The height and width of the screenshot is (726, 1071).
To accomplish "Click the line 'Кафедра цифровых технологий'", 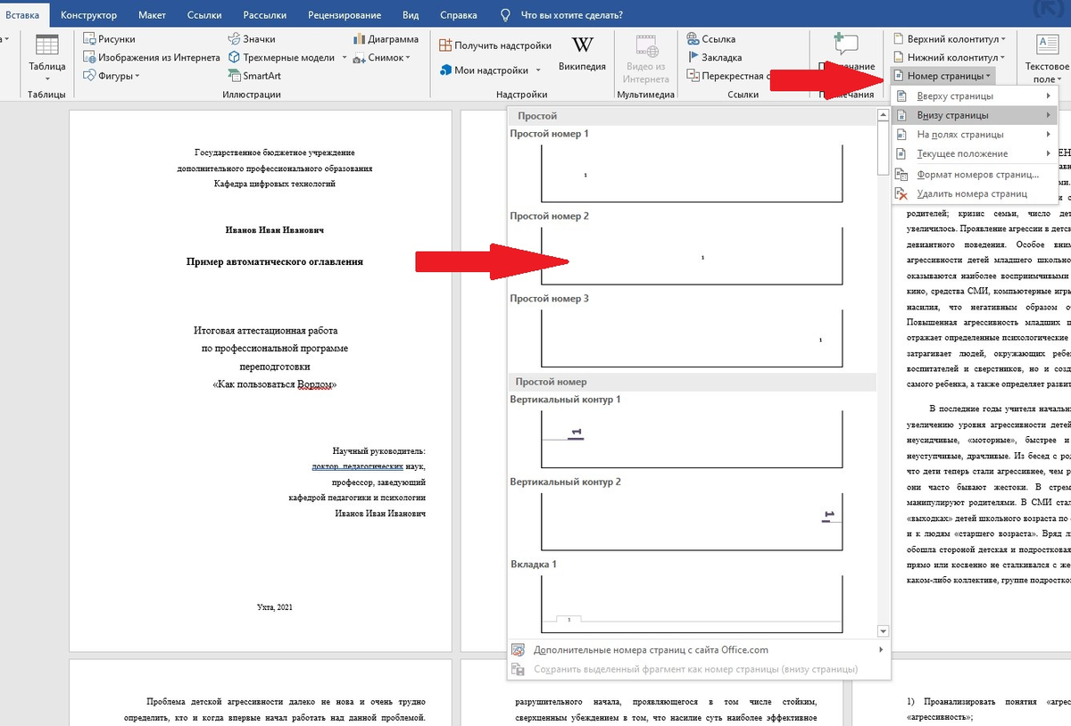I will pyautogui.click(x=275, y=183).
